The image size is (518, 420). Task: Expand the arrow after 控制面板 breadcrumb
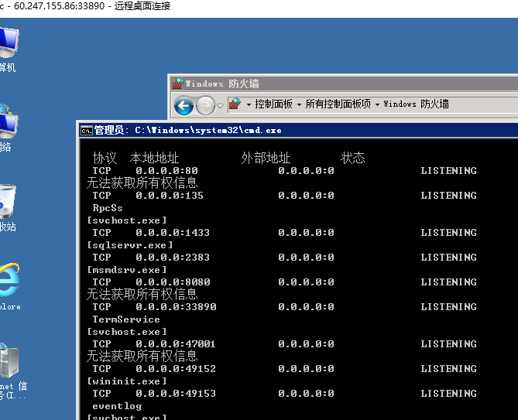300,104
